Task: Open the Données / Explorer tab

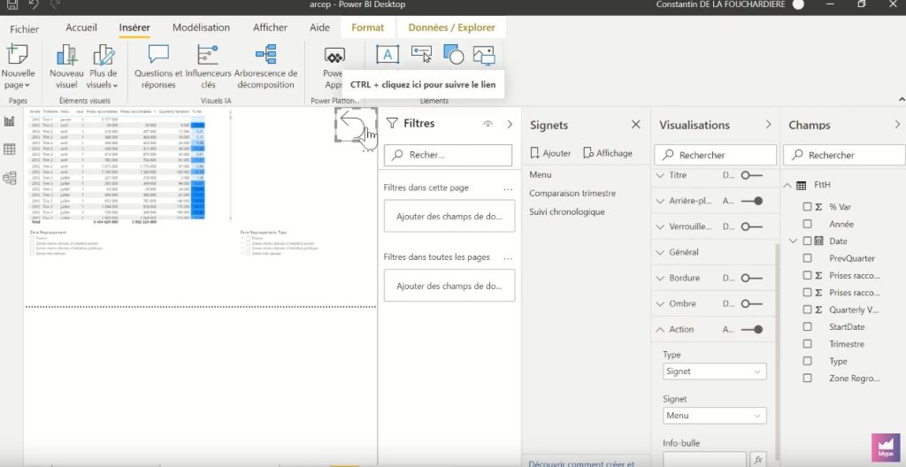Action: click(x=451, y=27)
